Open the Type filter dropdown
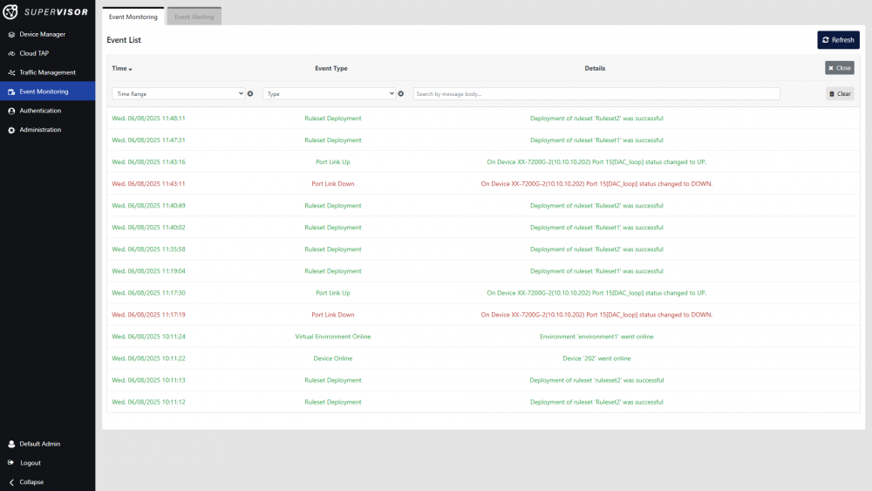Viewport: 872px width, 491px height. (329, 93)
